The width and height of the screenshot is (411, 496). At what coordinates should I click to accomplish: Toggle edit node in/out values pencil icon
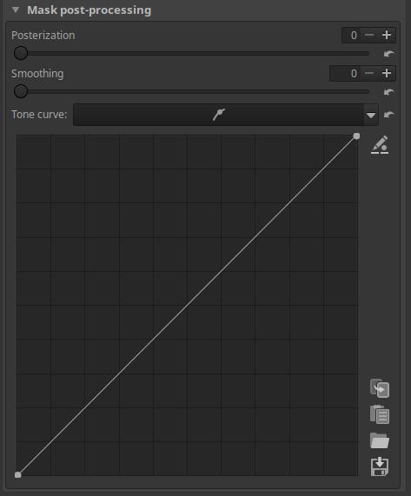(380, 145)
